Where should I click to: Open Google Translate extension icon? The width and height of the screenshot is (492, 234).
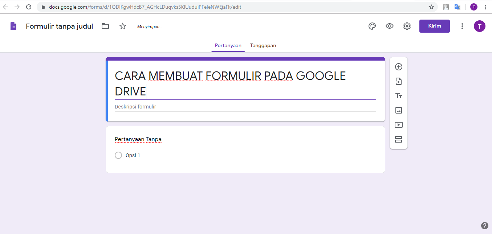pyautogui.click(x=458, y=7)
